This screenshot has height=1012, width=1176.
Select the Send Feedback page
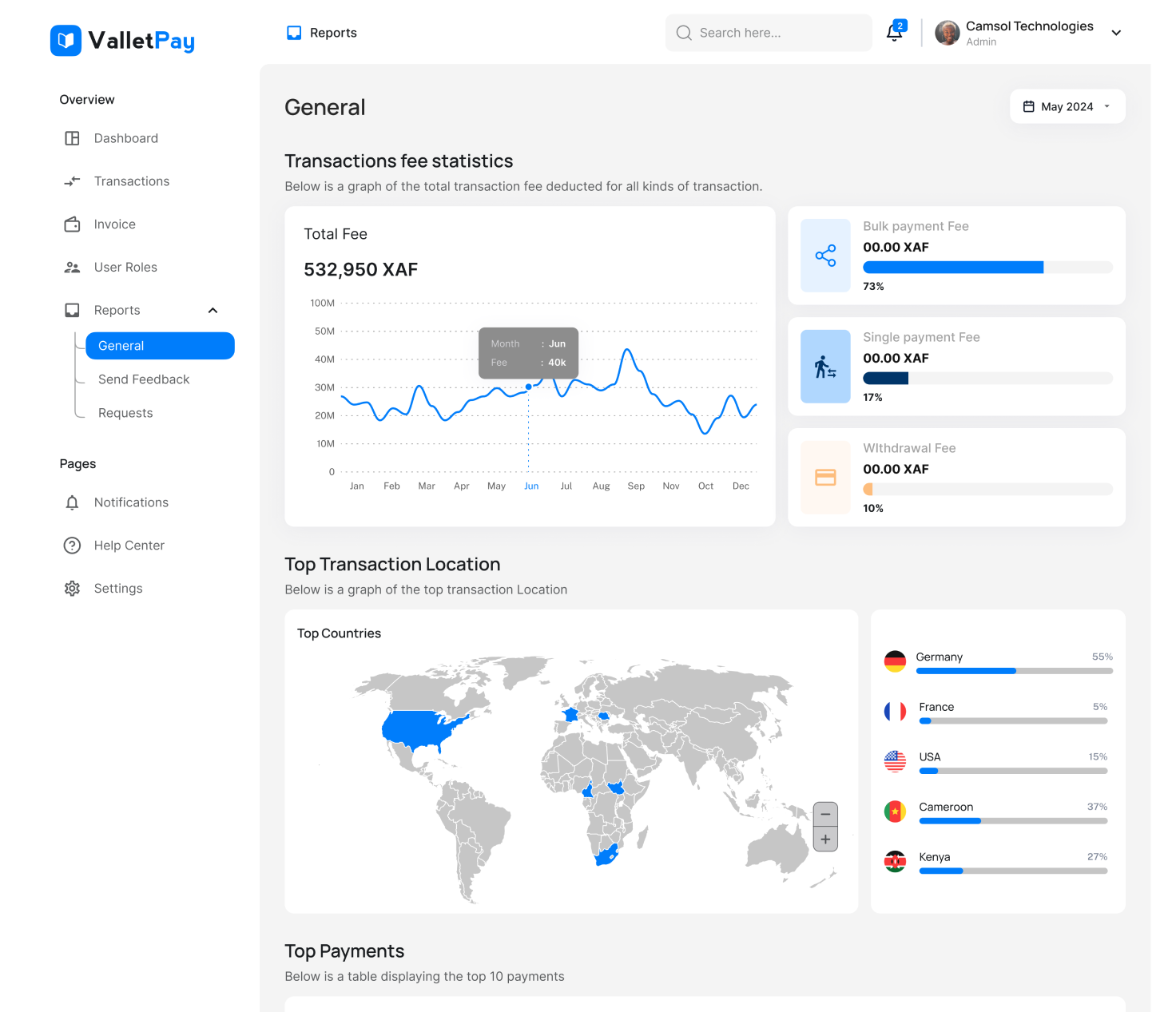144,379
